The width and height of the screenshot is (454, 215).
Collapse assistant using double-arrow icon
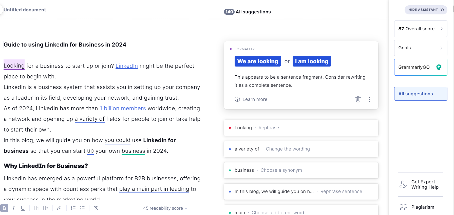pos(442,10)
